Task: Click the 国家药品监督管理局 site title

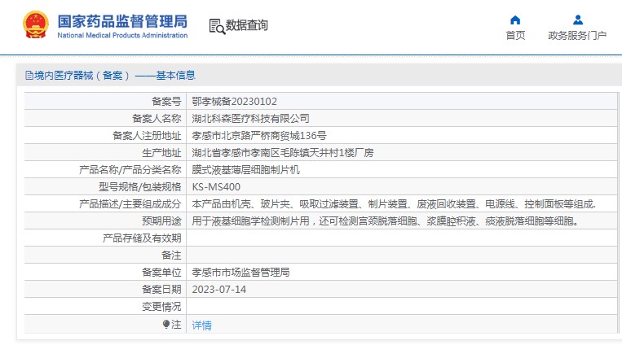Action: (x=122, y=20)
